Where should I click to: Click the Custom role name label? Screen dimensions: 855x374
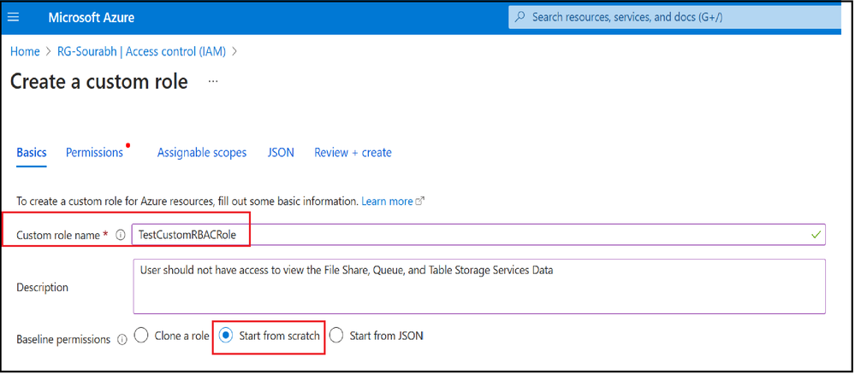point(58,235)
